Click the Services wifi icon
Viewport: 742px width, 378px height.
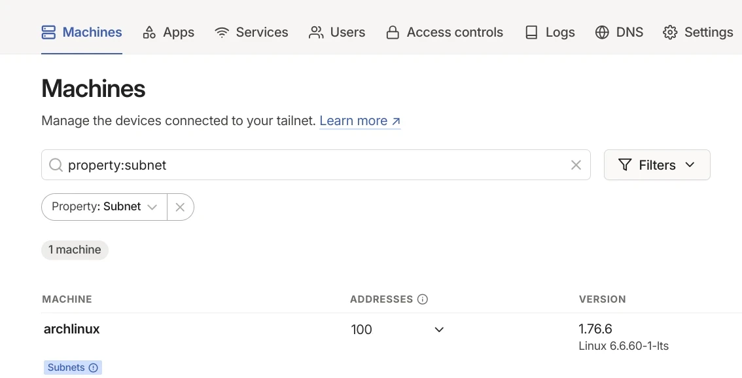[x=222, y=32]
